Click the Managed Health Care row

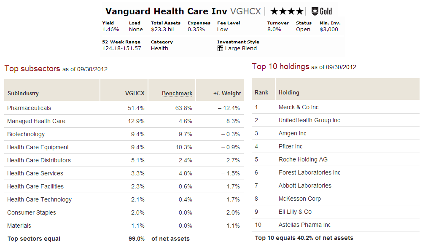coord(36,121)
